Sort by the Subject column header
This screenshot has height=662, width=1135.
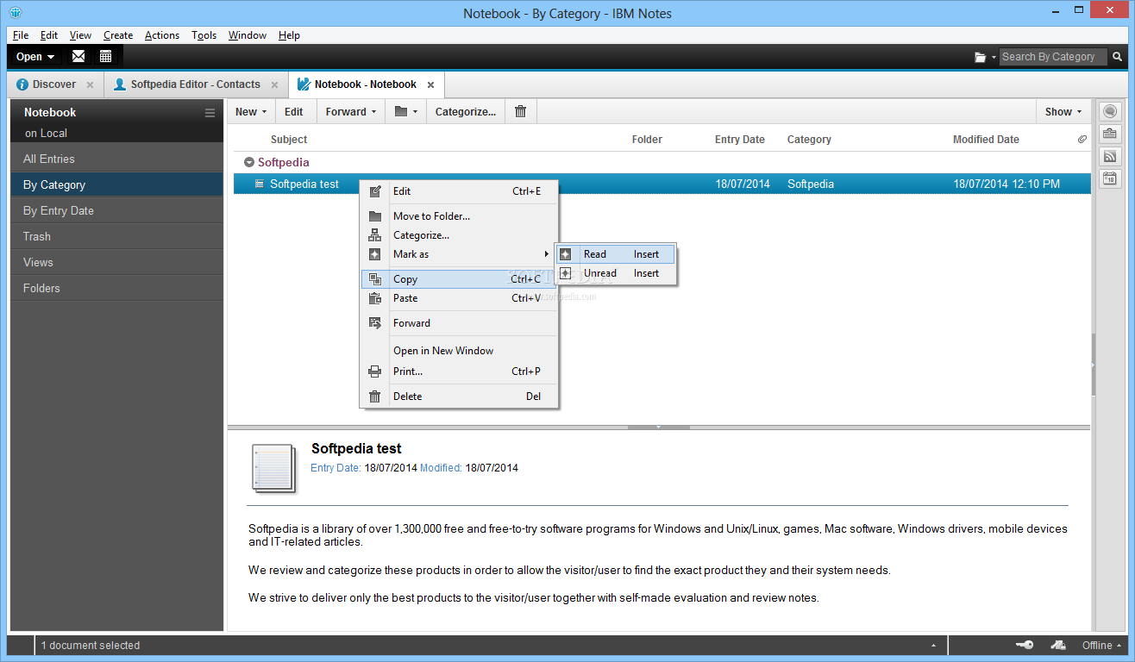(x=289, y=140)
